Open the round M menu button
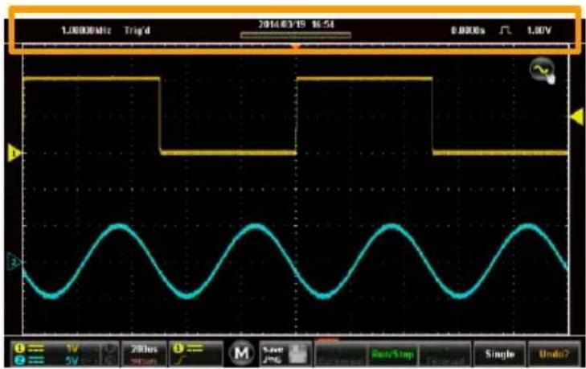The height and width of the screenshot is (369, 586). [x=241, y=353]
